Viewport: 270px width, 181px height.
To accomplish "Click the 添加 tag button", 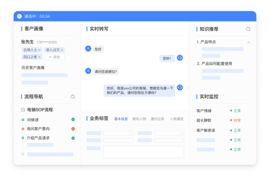I will [x=54, y=57].
